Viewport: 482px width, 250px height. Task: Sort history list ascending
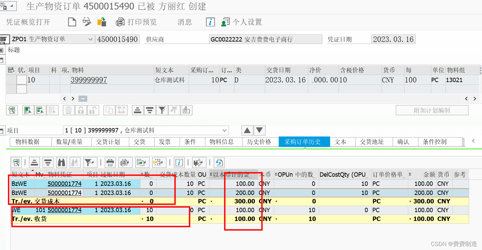[35, 162]
